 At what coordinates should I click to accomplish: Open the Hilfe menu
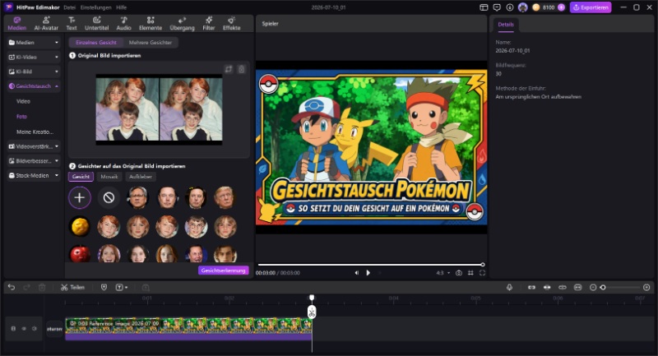pyautogui.click(x=121, y=7)
